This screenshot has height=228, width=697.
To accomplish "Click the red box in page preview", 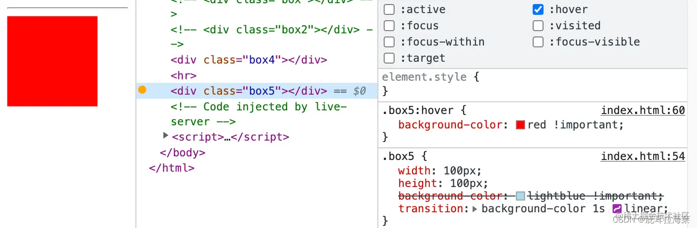I will pos(52,61).
